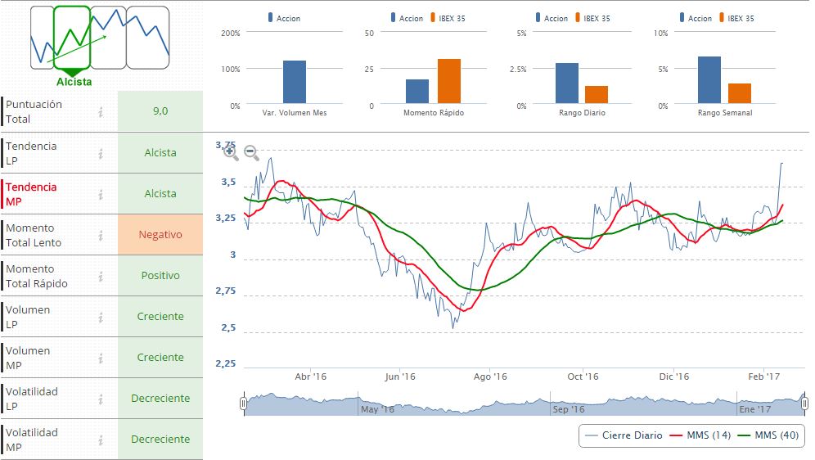815x460 pixels.
Task: Open info icon for Puntuación Total
Action: pos(101,112)
